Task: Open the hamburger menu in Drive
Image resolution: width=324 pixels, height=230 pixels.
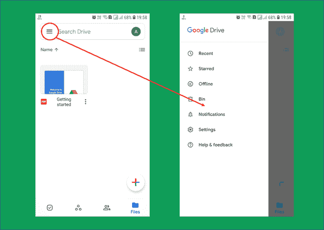Action: [50, 31]
